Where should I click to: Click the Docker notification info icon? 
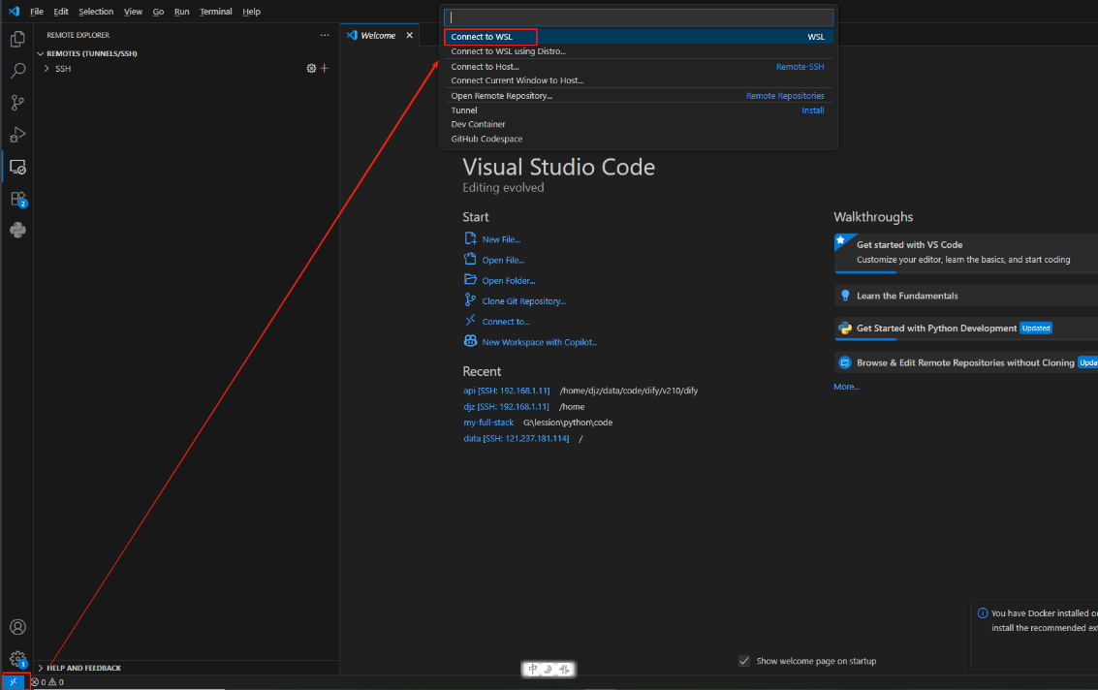pyautogui.click(x=983, y=612)
